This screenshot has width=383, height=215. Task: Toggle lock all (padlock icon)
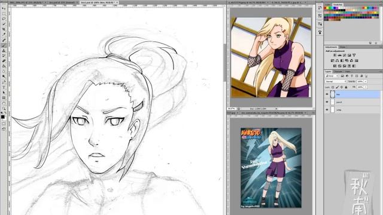[346, 87]
